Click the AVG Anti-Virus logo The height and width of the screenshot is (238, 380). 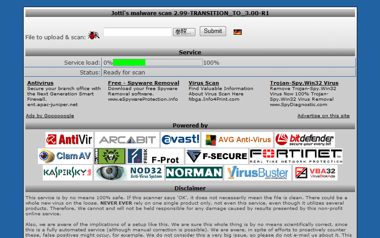(x=237, y=140)
